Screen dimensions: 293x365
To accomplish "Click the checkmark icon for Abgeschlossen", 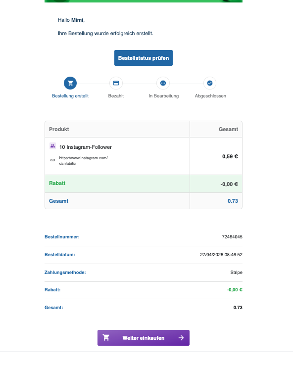I will tap(210, 83).
